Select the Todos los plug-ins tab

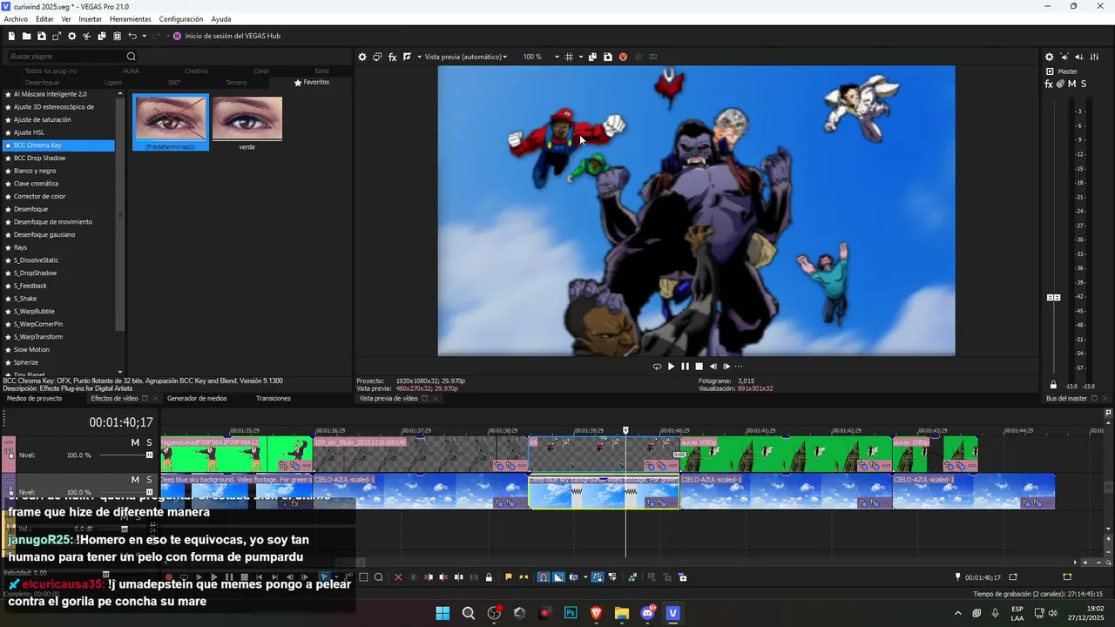click(51, 71)
